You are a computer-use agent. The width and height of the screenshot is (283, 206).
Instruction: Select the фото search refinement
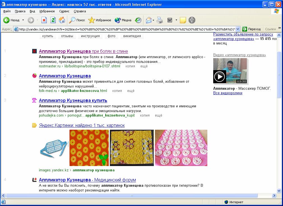(111, 36)
